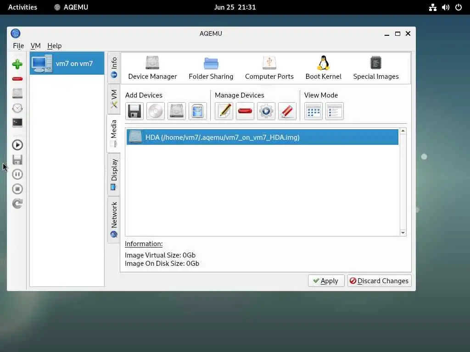
Task: Click the red minus Delete VM icon
Action: tap(17, 79)
